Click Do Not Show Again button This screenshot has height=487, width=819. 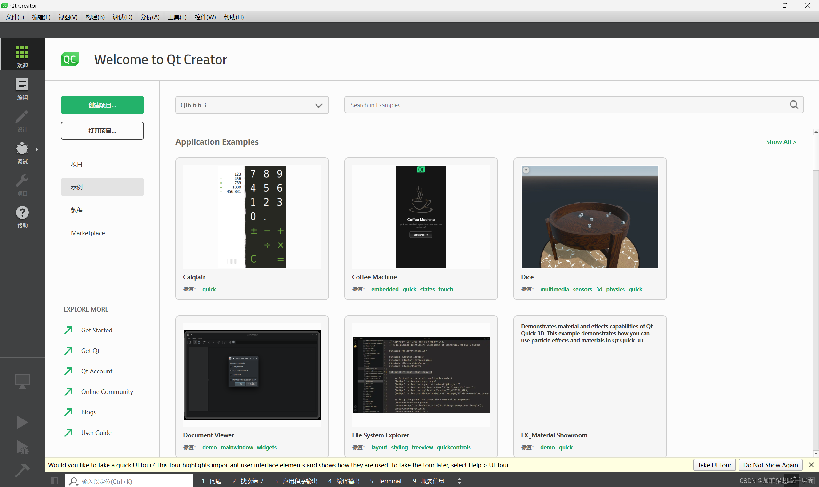pos(770,465)
